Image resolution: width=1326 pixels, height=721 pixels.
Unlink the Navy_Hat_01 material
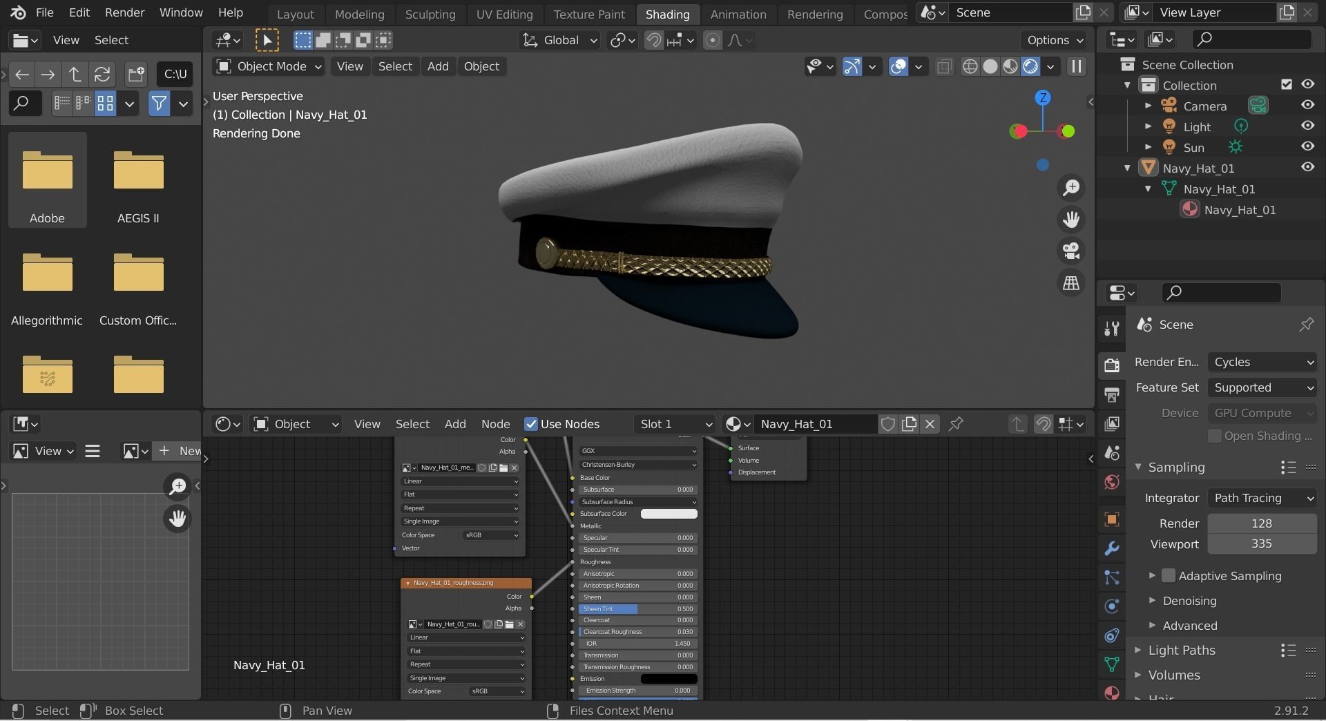click(x=930, y=424)
